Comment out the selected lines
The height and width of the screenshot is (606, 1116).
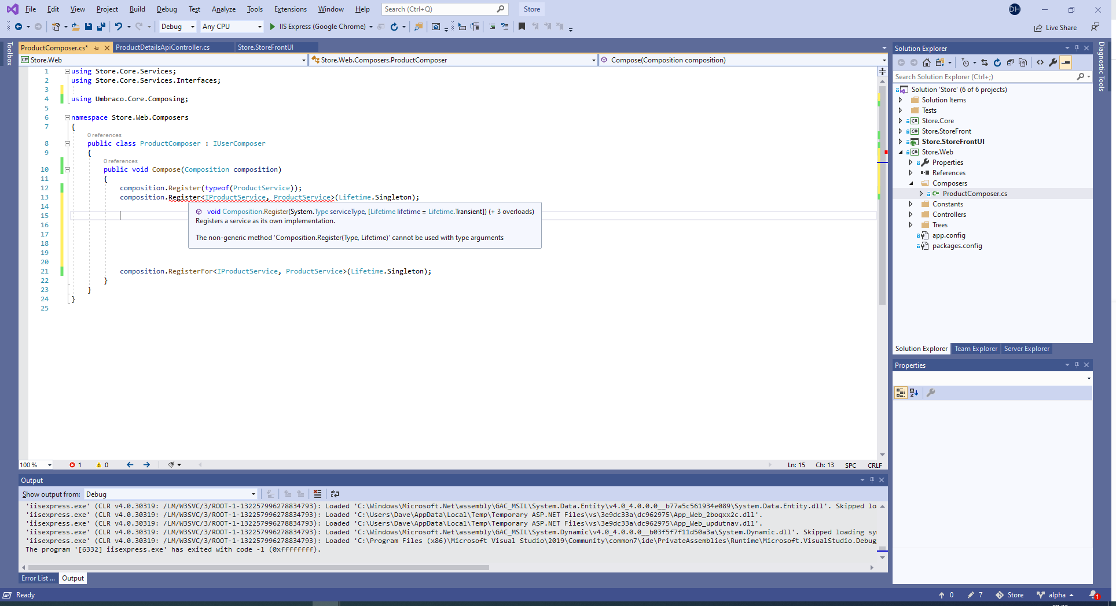click(492, 27)
